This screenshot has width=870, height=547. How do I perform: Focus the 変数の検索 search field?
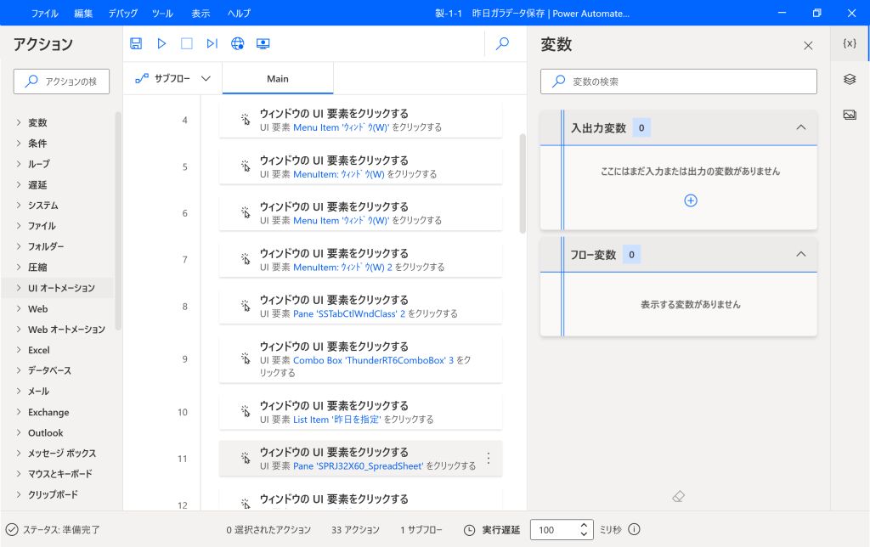point(679,82)
